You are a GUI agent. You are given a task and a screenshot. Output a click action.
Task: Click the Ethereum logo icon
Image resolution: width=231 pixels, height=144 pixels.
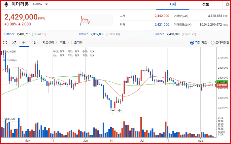[x=6, y=4]
